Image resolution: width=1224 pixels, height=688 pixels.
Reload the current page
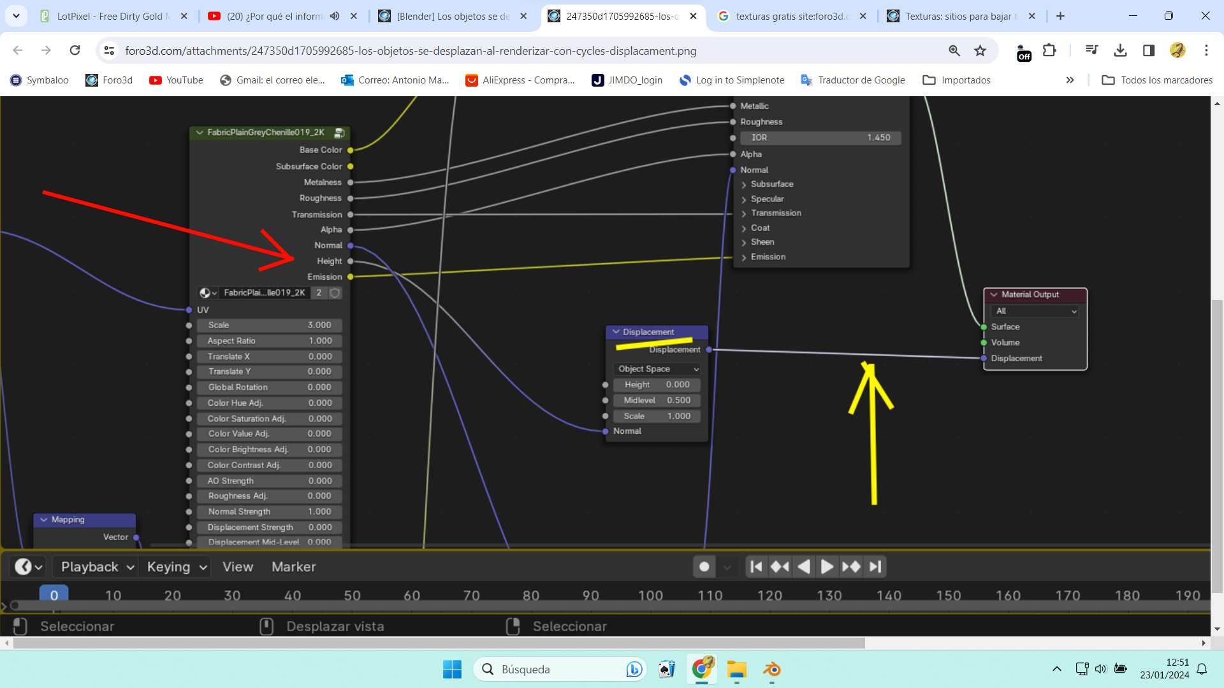pyautogui.click(x=75, y=50)
